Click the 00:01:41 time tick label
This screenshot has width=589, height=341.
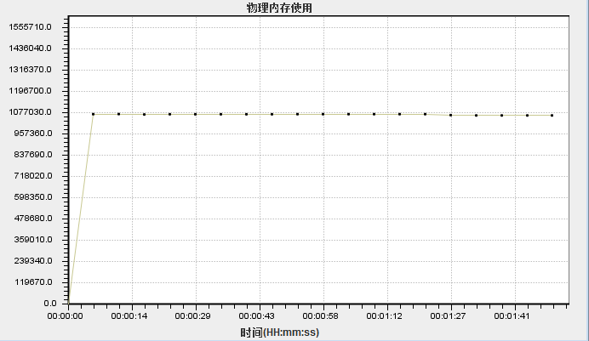[512, 315]
